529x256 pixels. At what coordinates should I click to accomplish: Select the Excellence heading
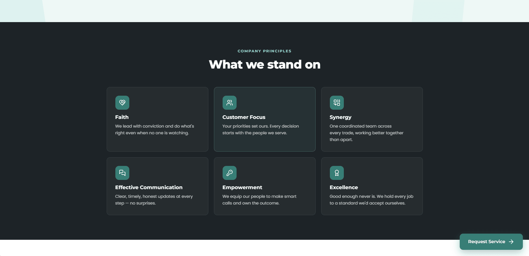point(344,187)
